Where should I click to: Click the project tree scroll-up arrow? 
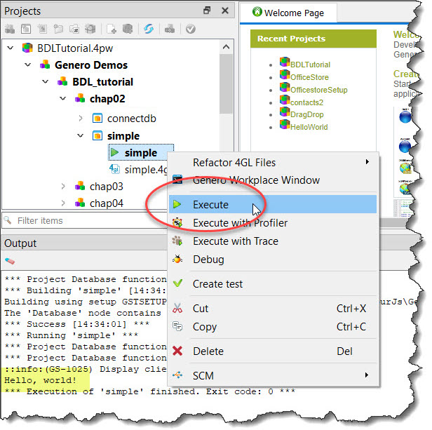point(227,47)
